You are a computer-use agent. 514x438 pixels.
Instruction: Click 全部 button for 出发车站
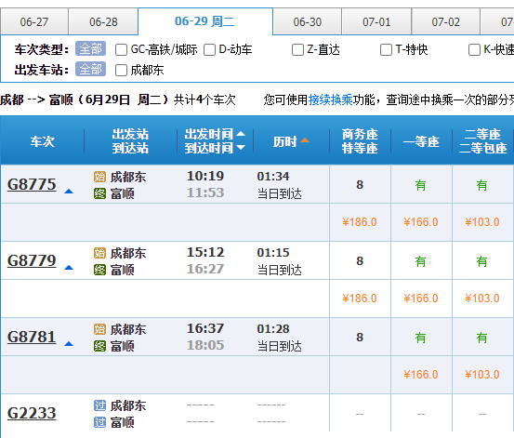90,69
